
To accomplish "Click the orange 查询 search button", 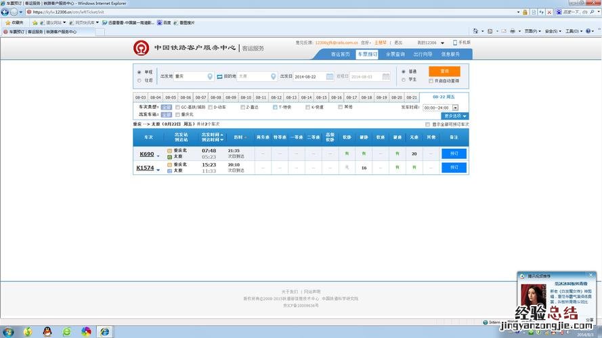I will tap(444, 71).
